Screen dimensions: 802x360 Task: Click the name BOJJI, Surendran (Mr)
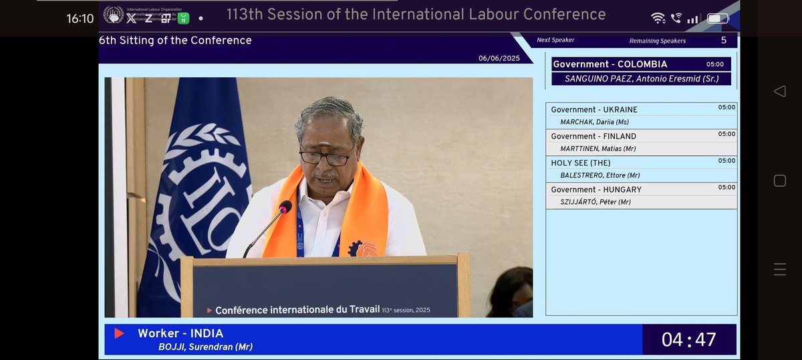click(206, 347)
